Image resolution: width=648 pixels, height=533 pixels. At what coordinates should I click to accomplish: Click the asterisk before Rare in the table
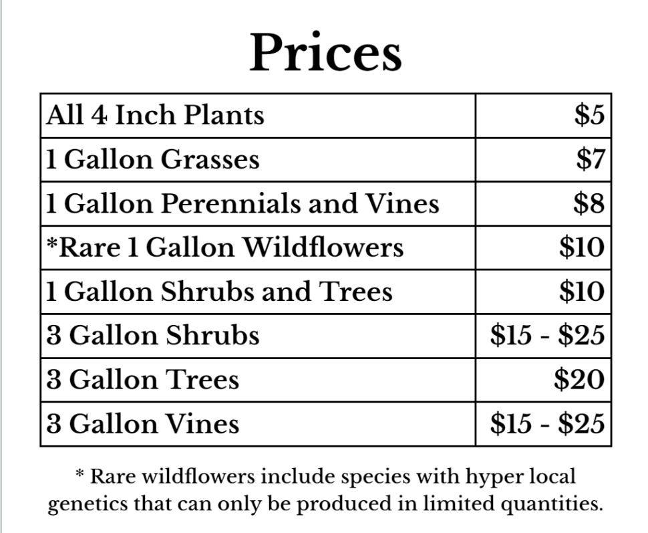tap(51, 243)
